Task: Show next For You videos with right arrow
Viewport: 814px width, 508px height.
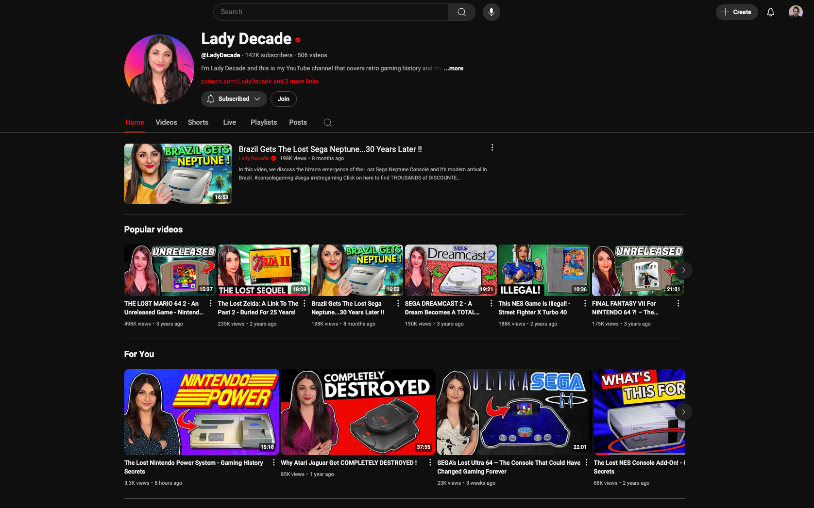Action: tap(683, 412)
